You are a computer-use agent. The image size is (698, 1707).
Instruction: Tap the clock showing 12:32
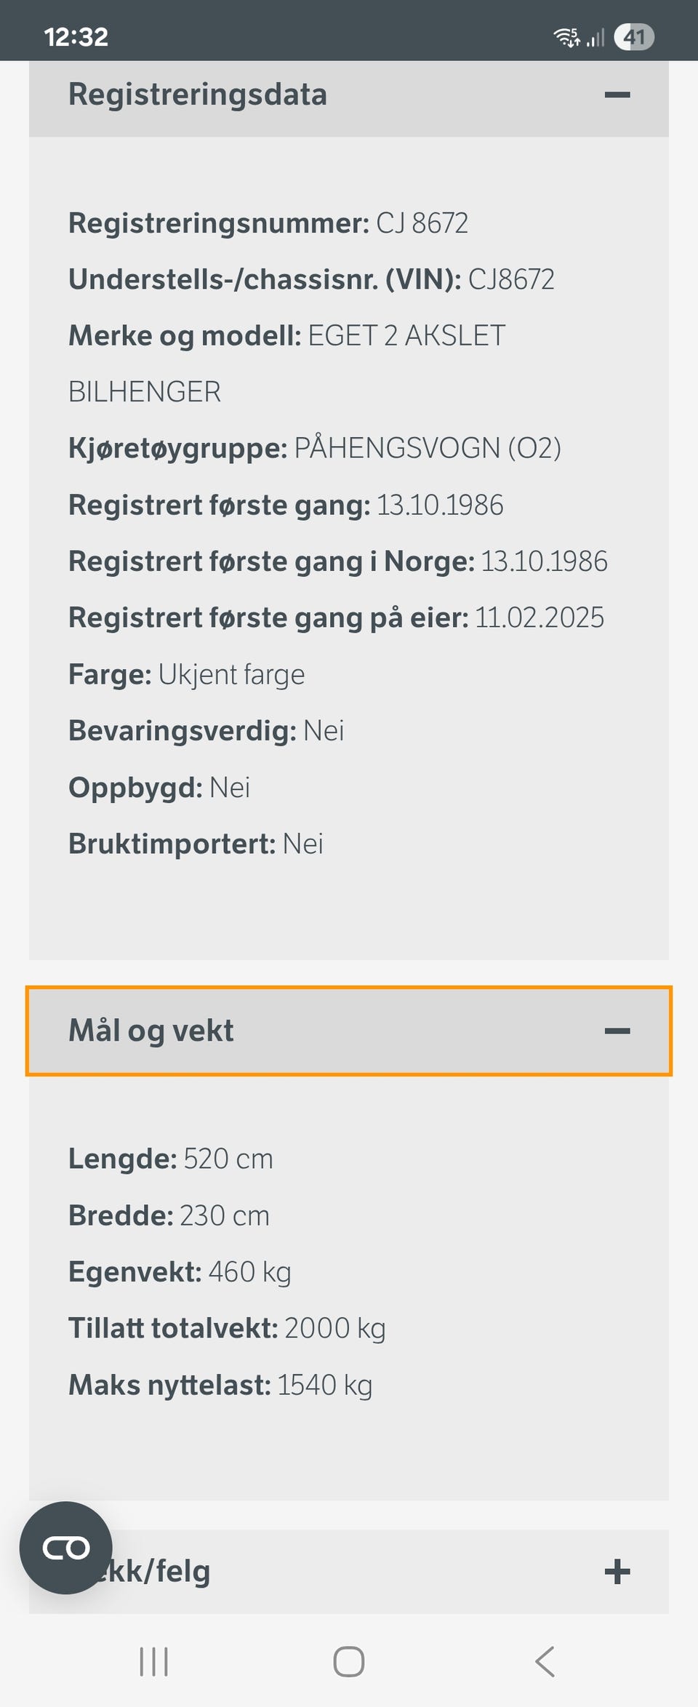tap(76, 36)
